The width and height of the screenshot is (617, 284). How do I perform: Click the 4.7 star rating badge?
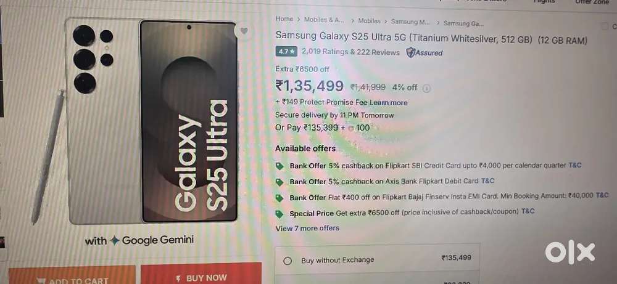coord(286,52)
